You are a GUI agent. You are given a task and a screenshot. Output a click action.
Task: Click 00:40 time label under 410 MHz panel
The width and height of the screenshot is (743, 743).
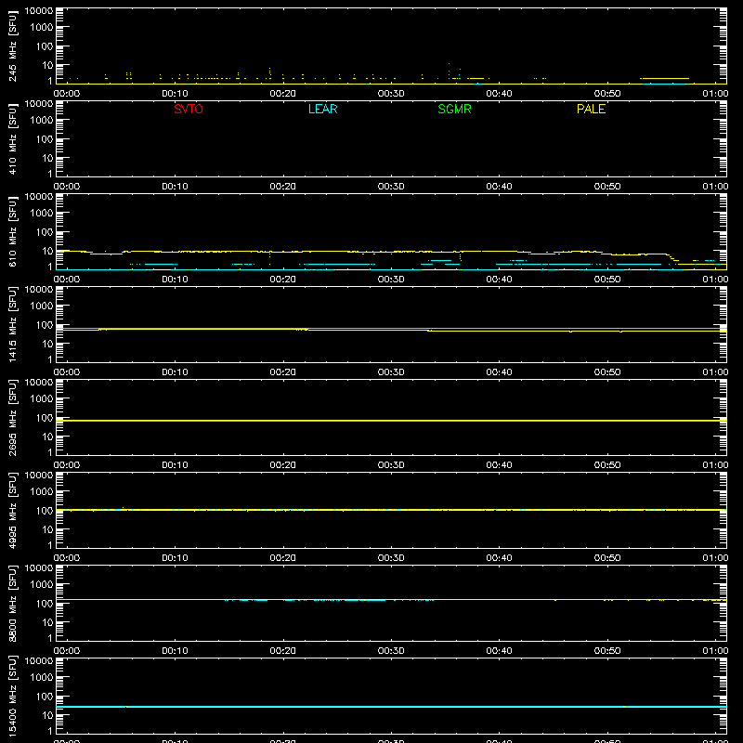499,187
